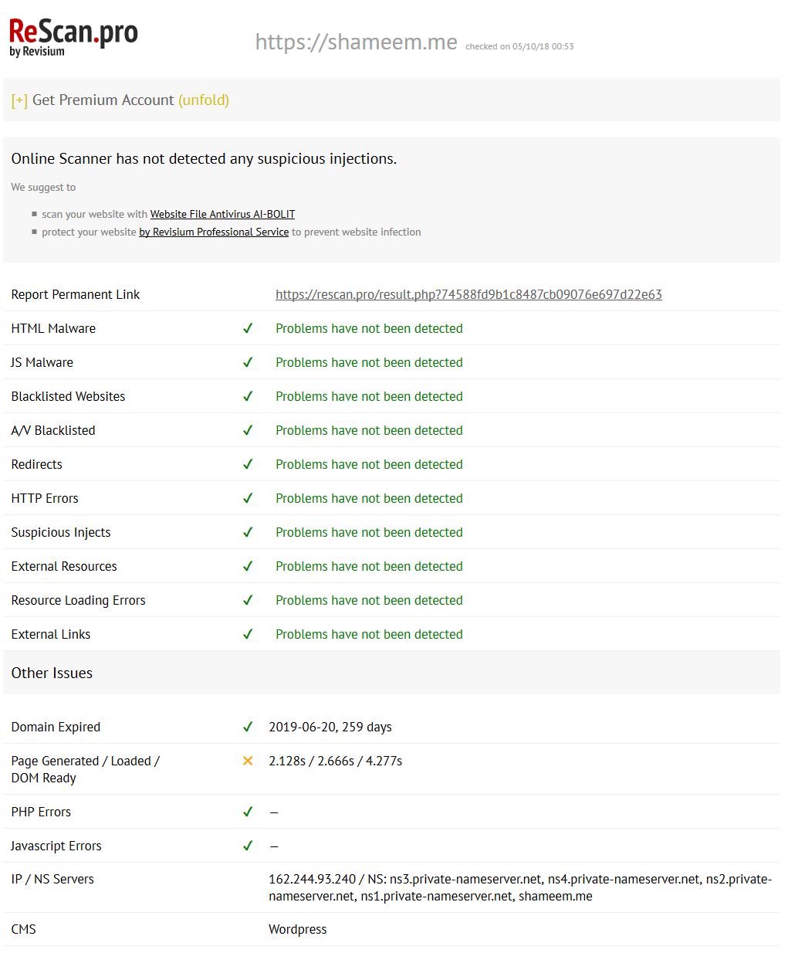Click the [+] expander bracket
This screenshot has height=970, width=788.
pos(19,100)
